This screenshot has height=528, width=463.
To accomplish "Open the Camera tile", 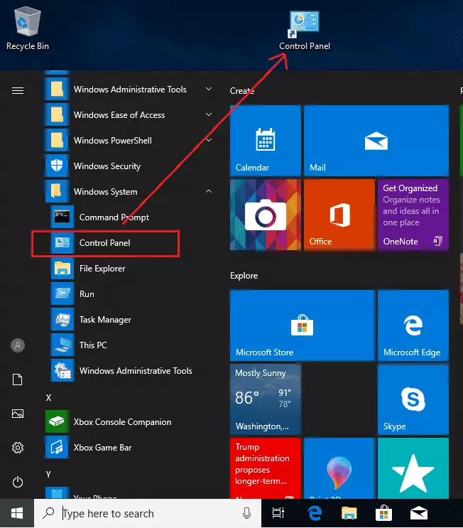I will (266, 215).
